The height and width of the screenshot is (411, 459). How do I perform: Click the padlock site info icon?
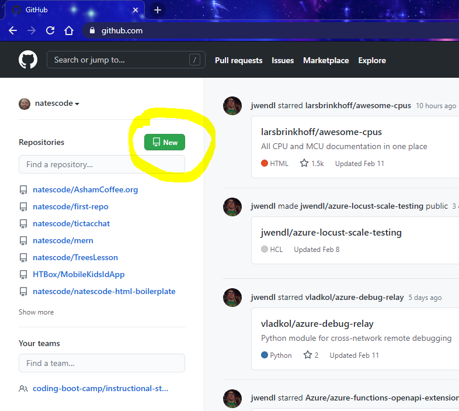click(x=92, y=30)
